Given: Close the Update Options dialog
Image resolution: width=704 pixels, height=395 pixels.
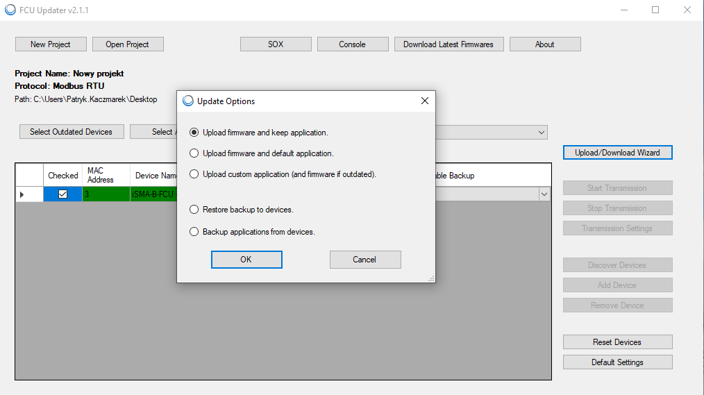Looking at the screenshot, I should pos(425,101).
